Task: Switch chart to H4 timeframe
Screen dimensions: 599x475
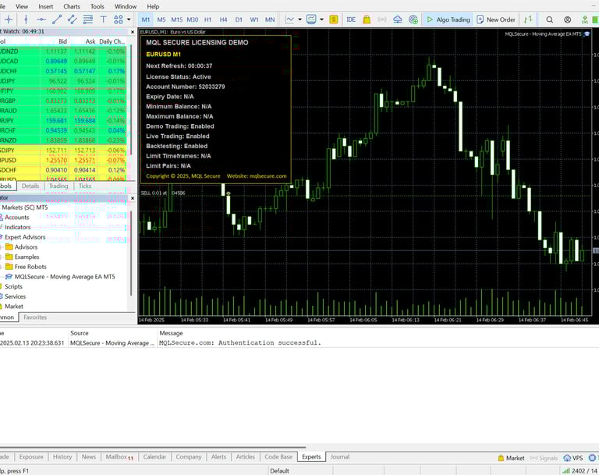Action: point(224,19)
